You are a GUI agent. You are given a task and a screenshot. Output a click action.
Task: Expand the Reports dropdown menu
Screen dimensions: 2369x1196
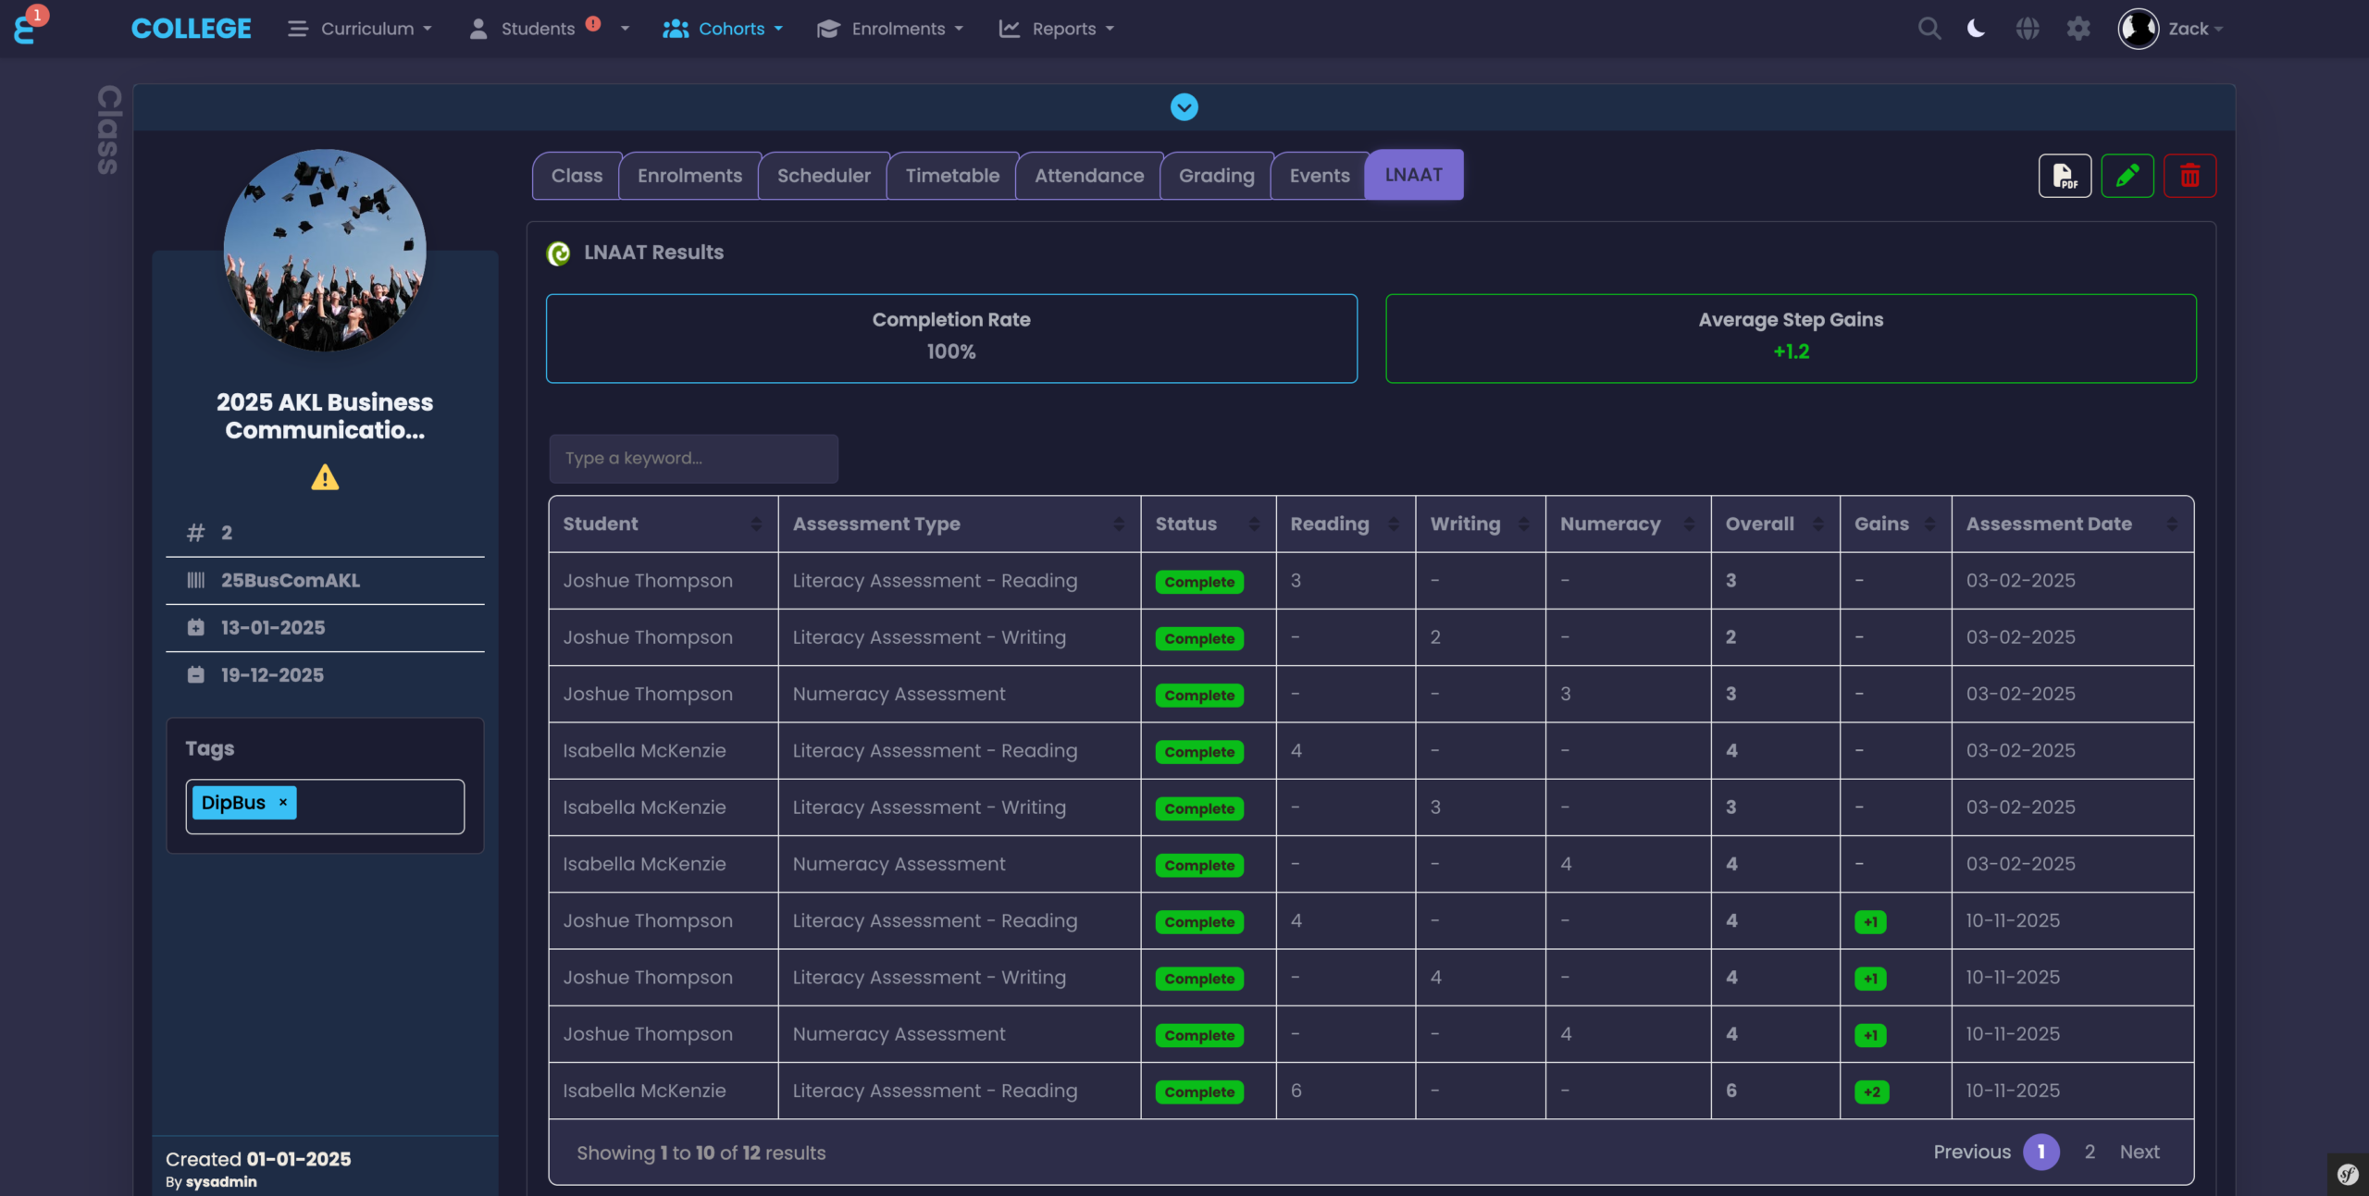(x=1056, y=28)
